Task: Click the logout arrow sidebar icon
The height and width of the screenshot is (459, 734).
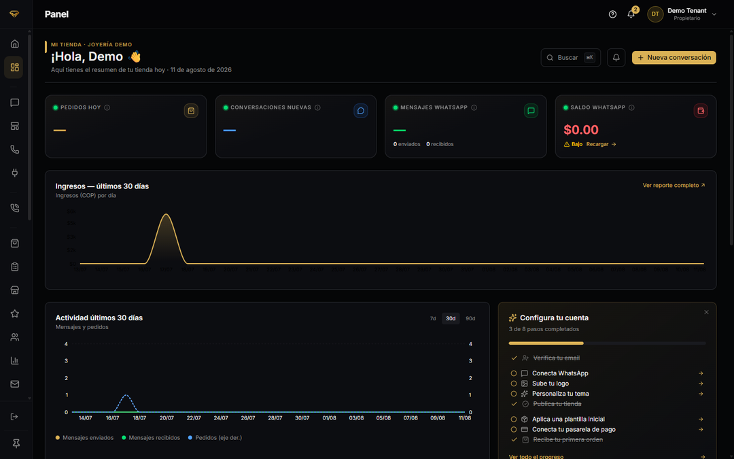Action: (x=14, y=416)
